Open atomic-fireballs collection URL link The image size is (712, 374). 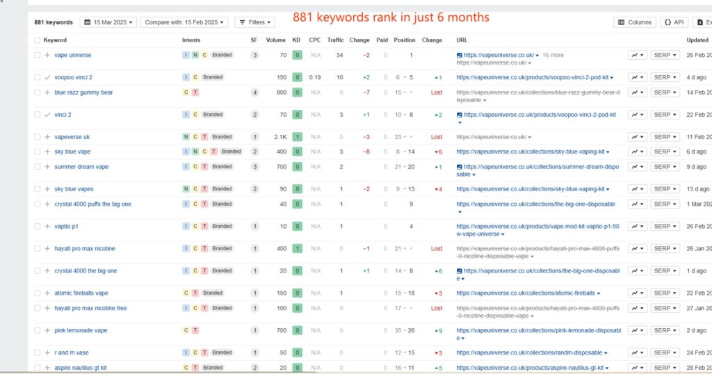[526, 293]
